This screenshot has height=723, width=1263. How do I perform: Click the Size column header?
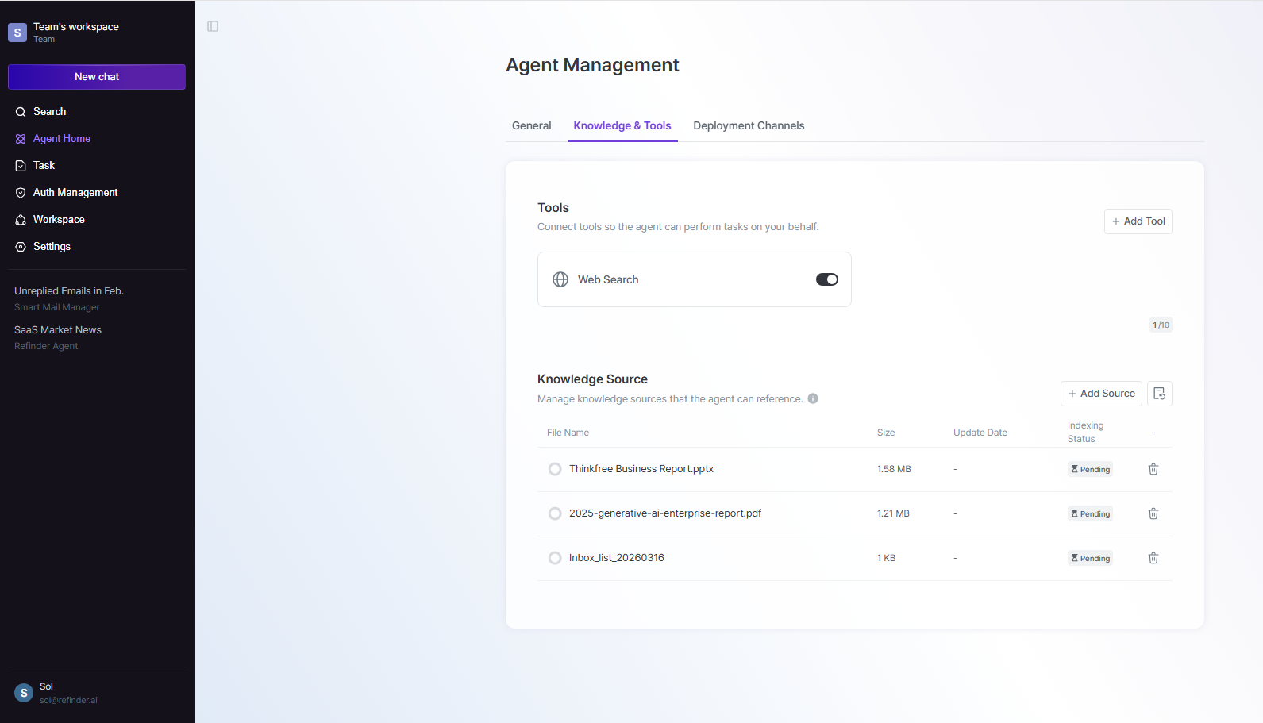[886, 433]
